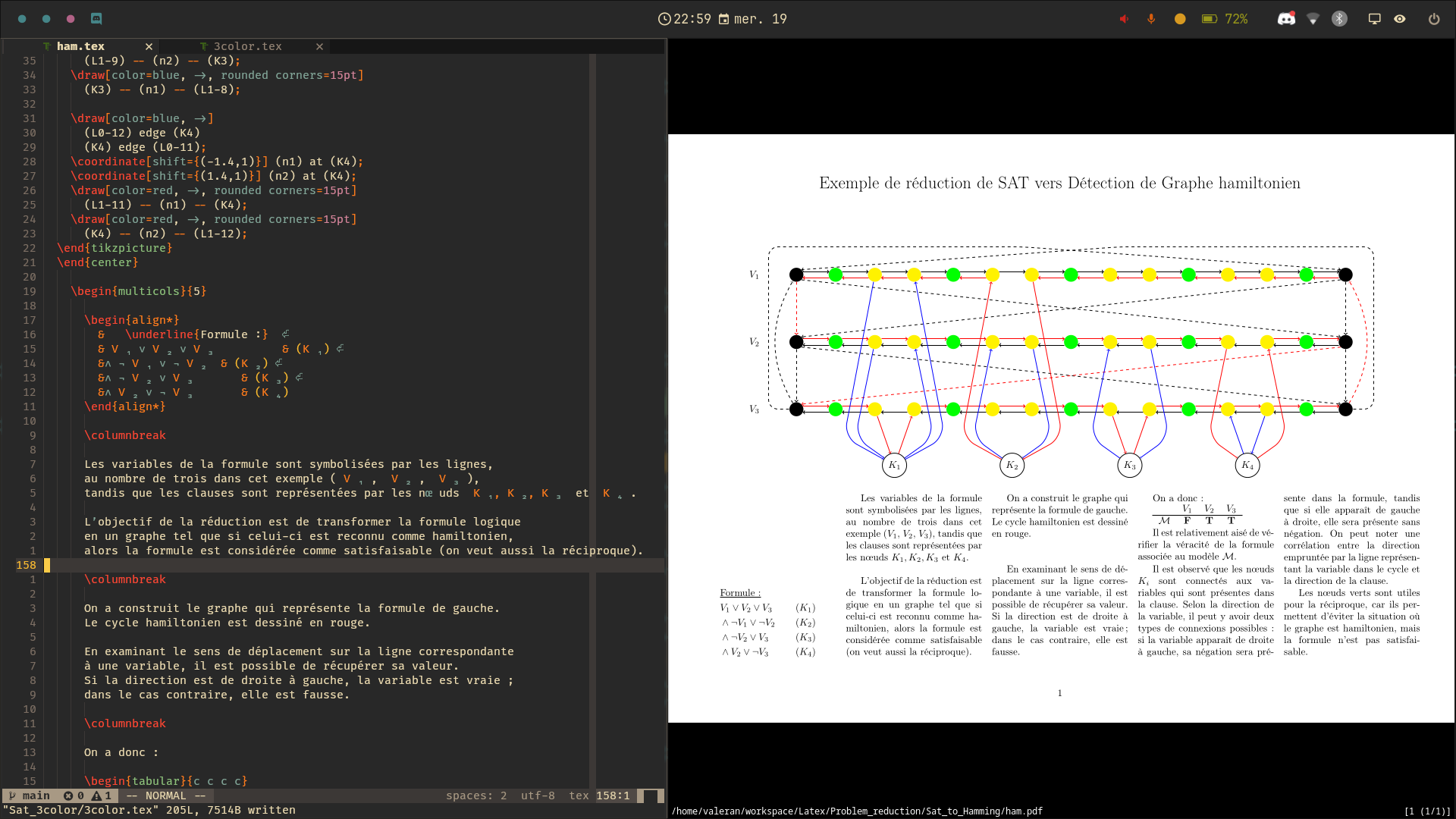Select the ham.tex tab
1456x819 pixels.
click(80, 46)
